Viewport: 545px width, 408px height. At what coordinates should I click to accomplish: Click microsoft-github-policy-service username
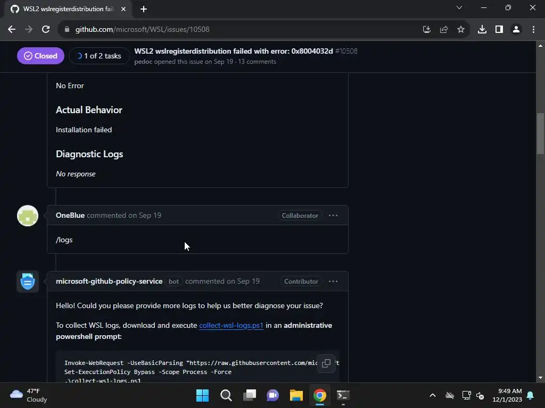pyautogui.click(x=109, y=282)
